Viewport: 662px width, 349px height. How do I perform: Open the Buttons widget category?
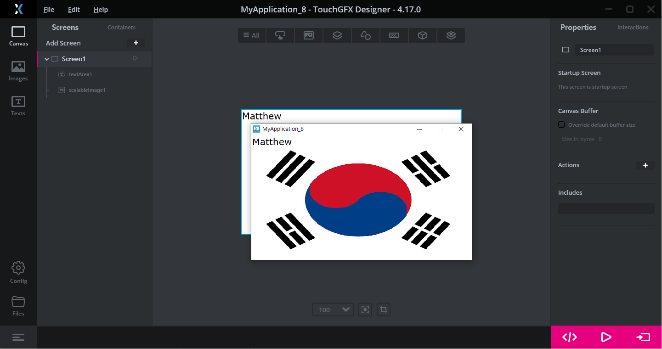coord(280,35)
